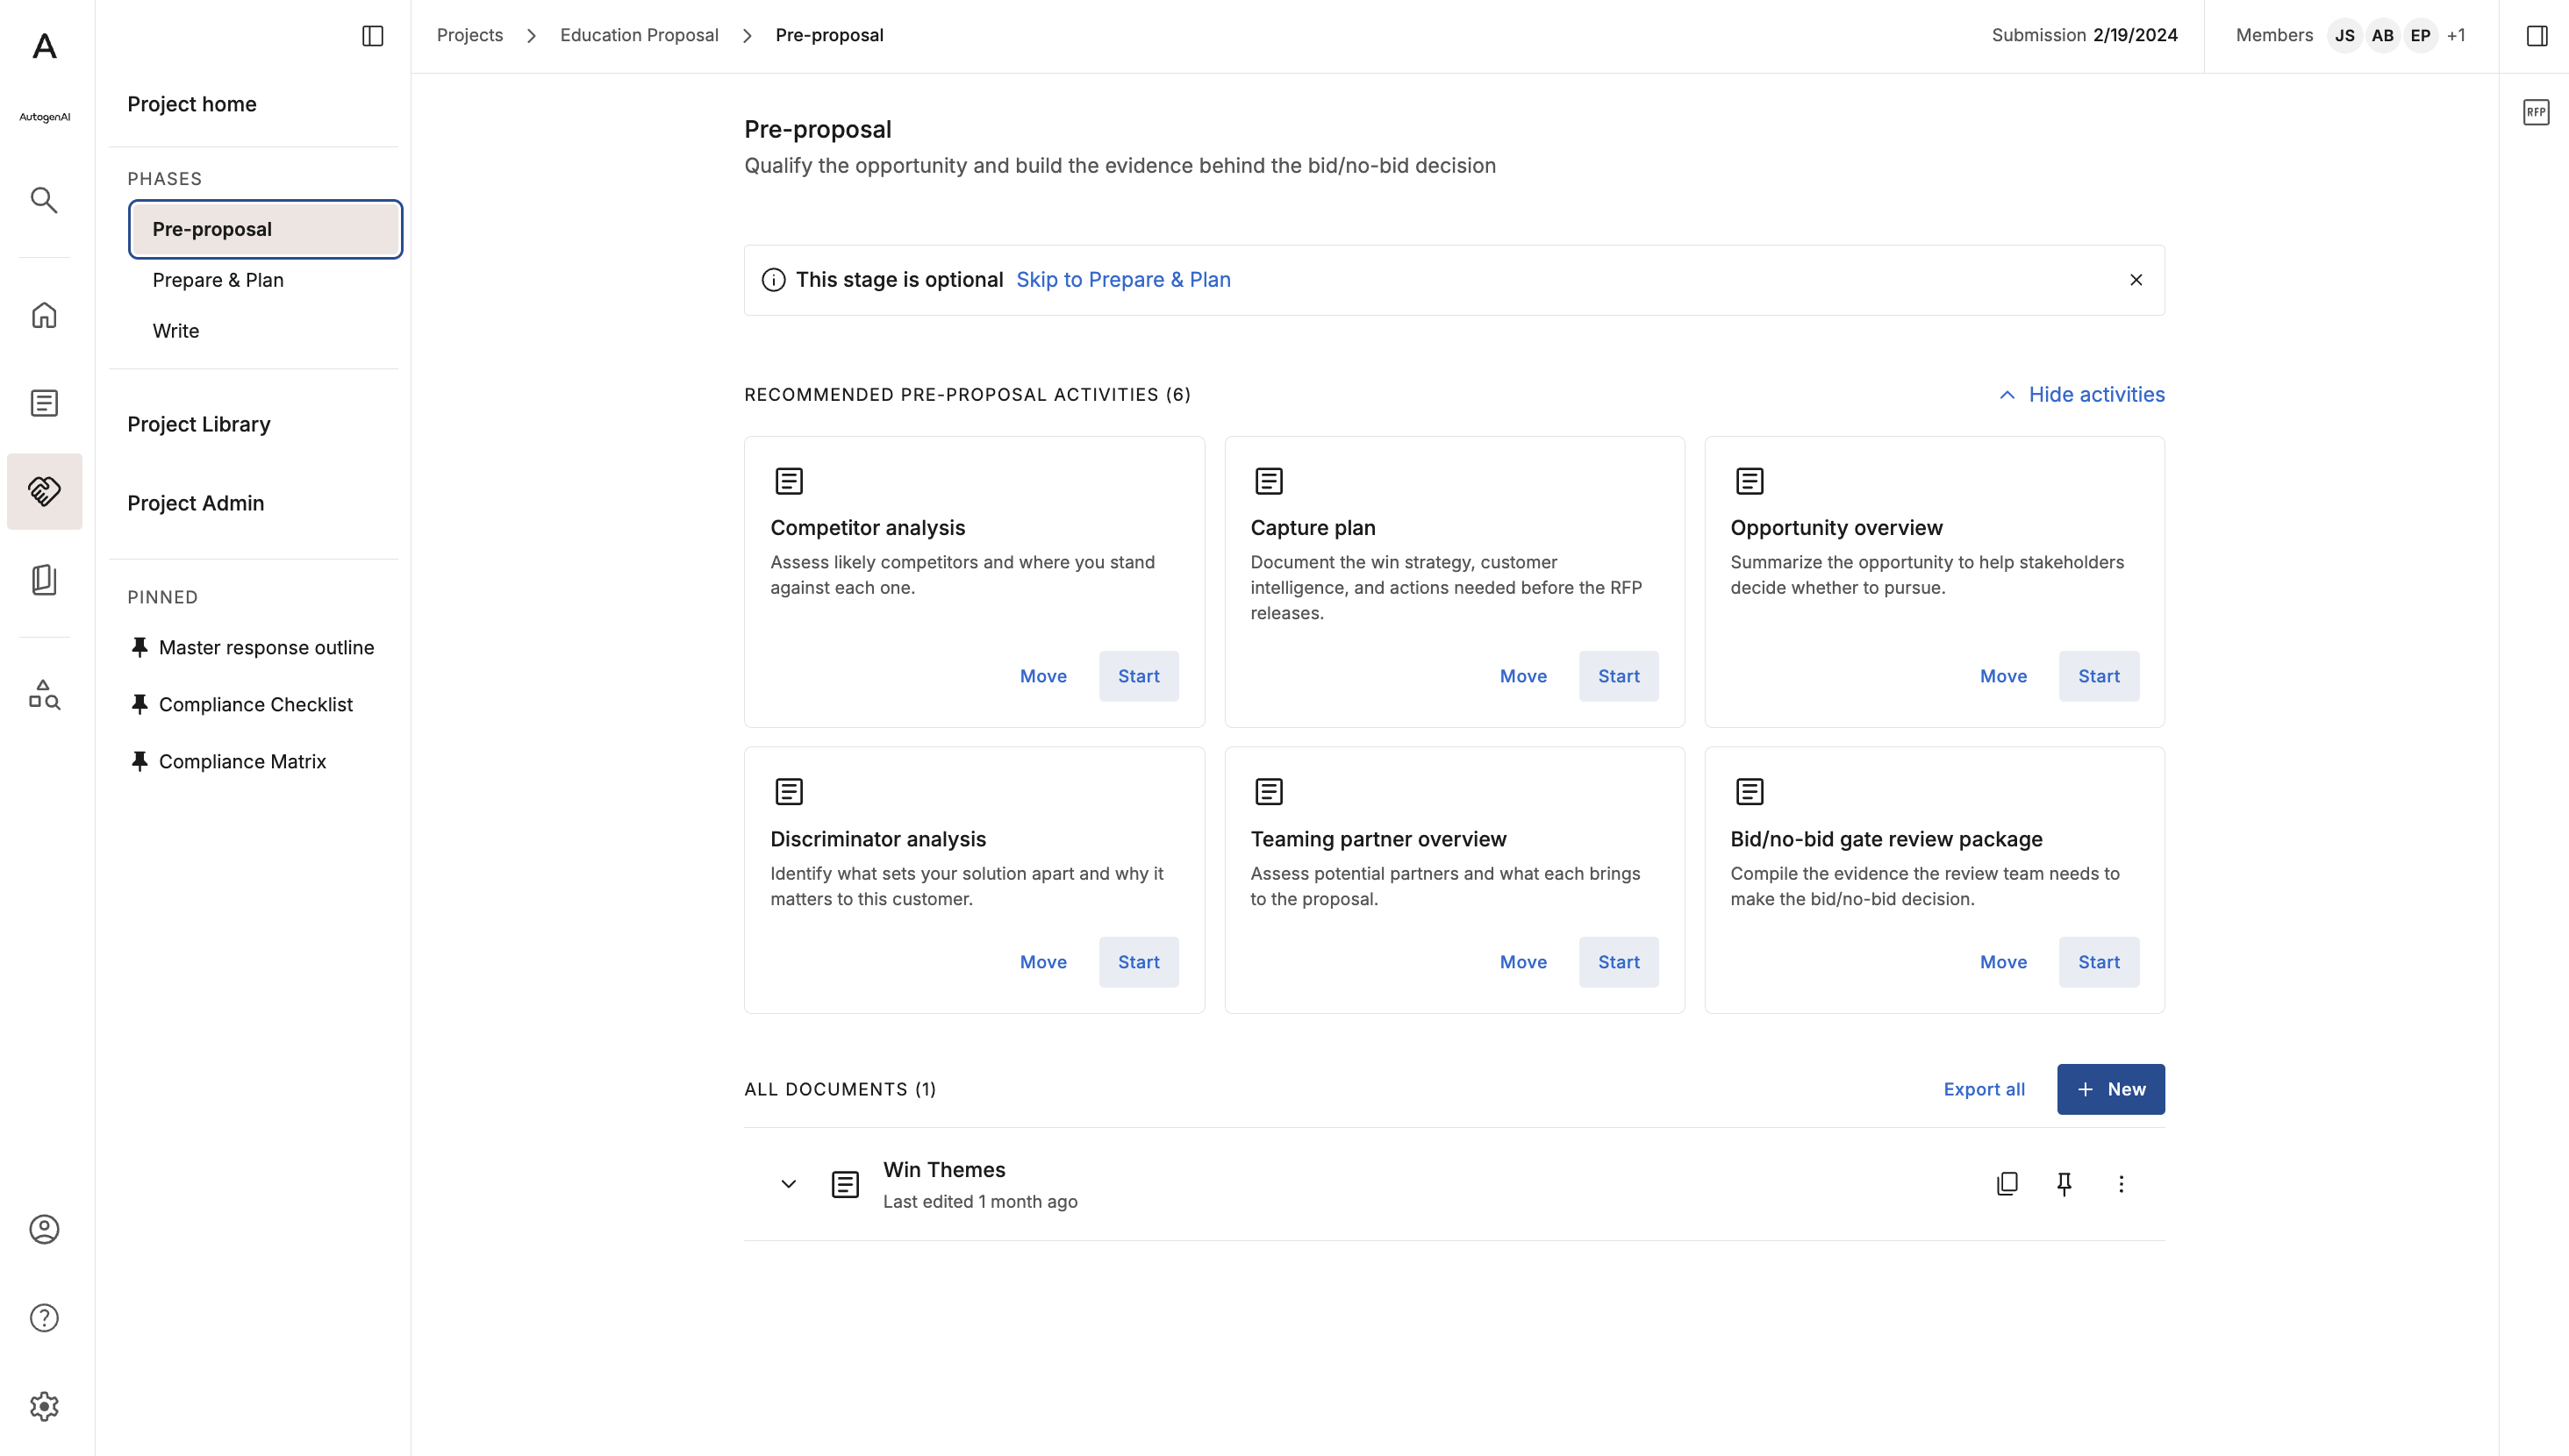Start Bid/no-bid gate review package
2569x1456 pixels.
2098,962
